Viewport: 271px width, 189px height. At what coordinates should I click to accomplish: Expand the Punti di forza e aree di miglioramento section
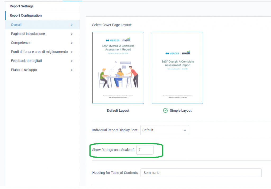(71, 51)
